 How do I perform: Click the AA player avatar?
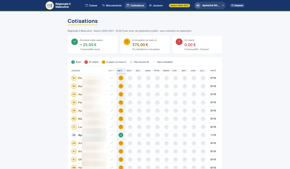point(74,94)
